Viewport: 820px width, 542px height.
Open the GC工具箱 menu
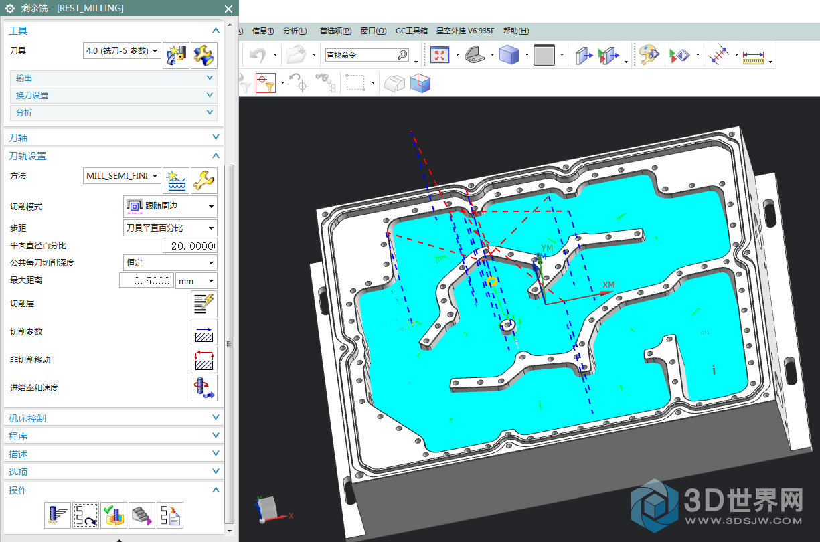pyautogui.click(x=411, y=31)
